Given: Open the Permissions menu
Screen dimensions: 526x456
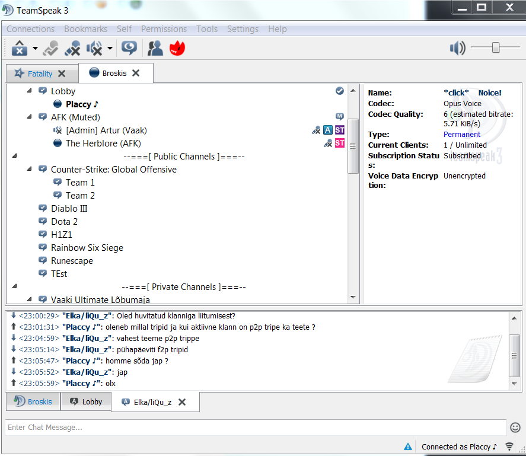Looking at the screenshot, I should pyautogui.click(x=164, y=29).
